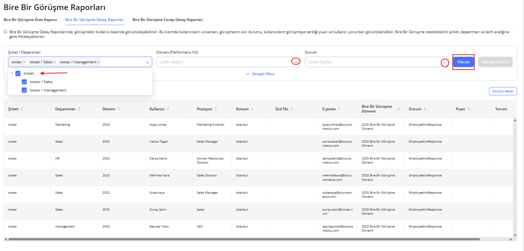Sort table by Departman column icon
Viewport: 524px width, 251px height.
[79, 109]
